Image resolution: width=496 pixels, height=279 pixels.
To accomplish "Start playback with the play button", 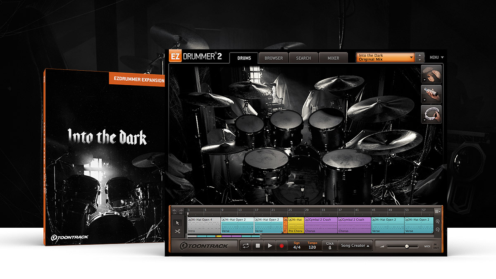I will tap(269, 246).
